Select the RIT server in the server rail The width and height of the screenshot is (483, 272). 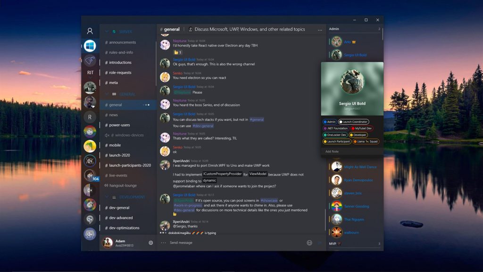90,72
